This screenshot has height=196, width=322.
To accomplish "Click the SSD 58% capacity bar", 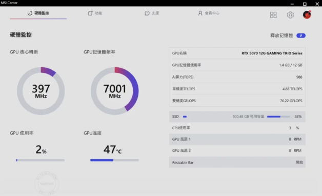I will pos(278,116).
